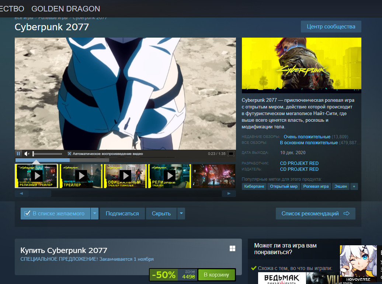Toggle video autoplay checkbox
The image size is (382, 284).
(x=69, y=153)
